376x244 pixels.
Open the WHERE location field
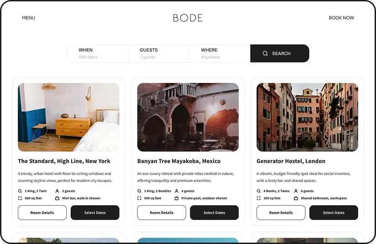(x=219, y=53)
